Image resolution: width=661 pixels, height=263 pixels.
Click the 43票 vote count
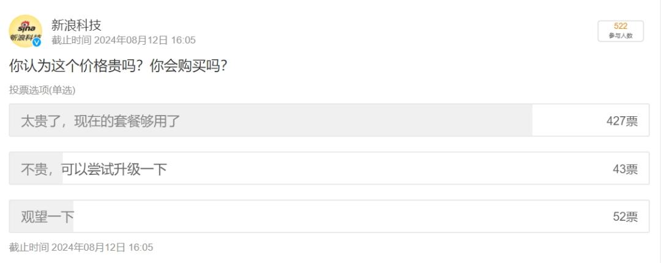(x=625, y=169)
